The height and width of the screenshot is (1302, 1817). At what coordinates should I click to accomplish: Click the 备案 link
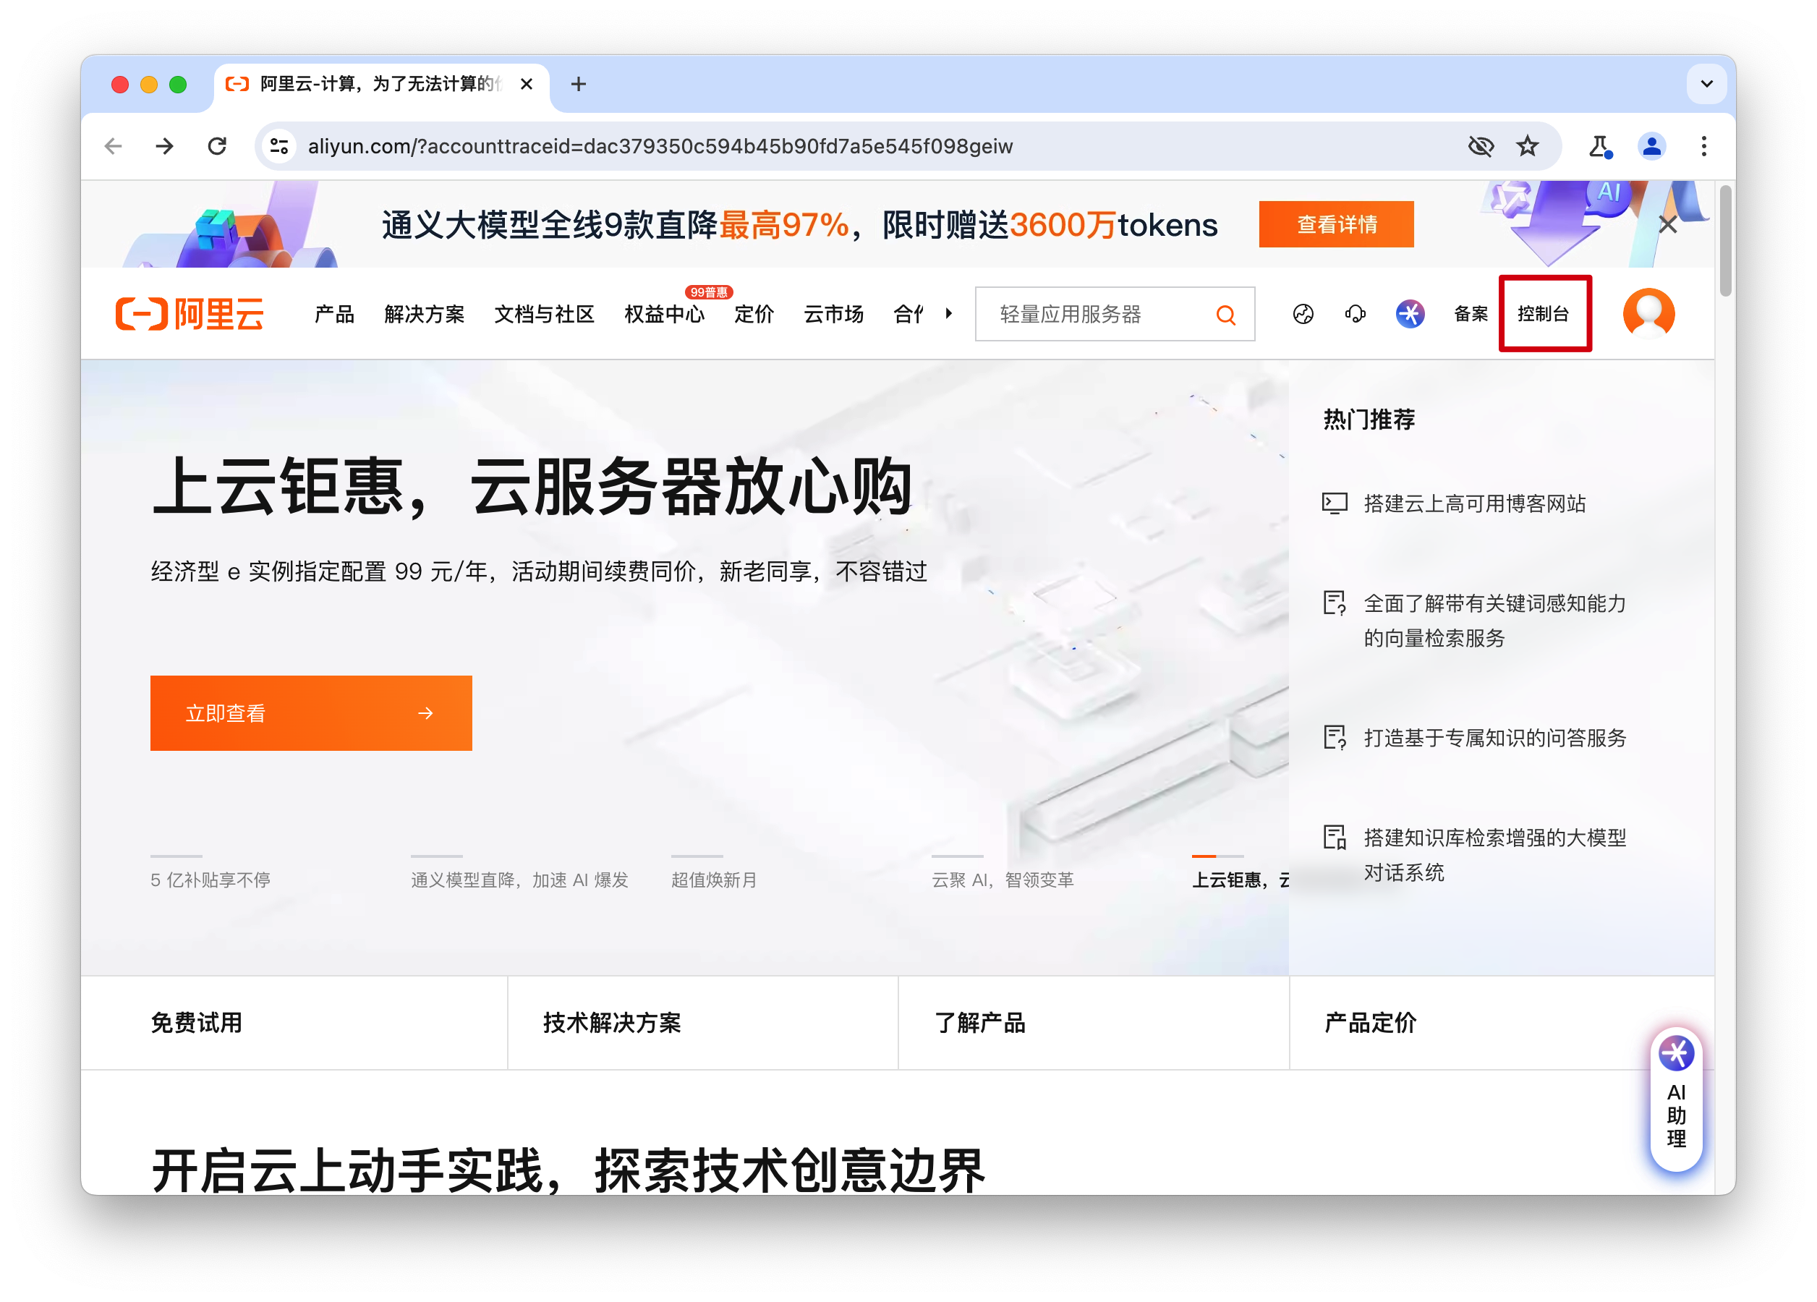1471,314
